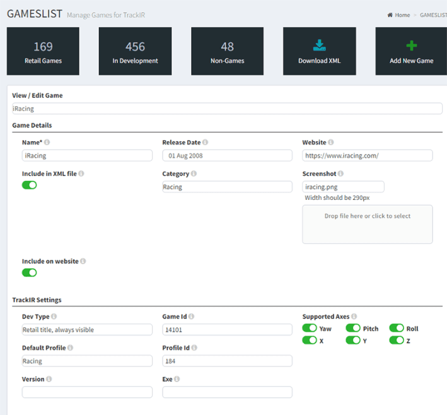This screenshot has height=415, width=447.
Task: Open the Dev Type dropdown
Action: pyautogui.click(x=87, y=329)
